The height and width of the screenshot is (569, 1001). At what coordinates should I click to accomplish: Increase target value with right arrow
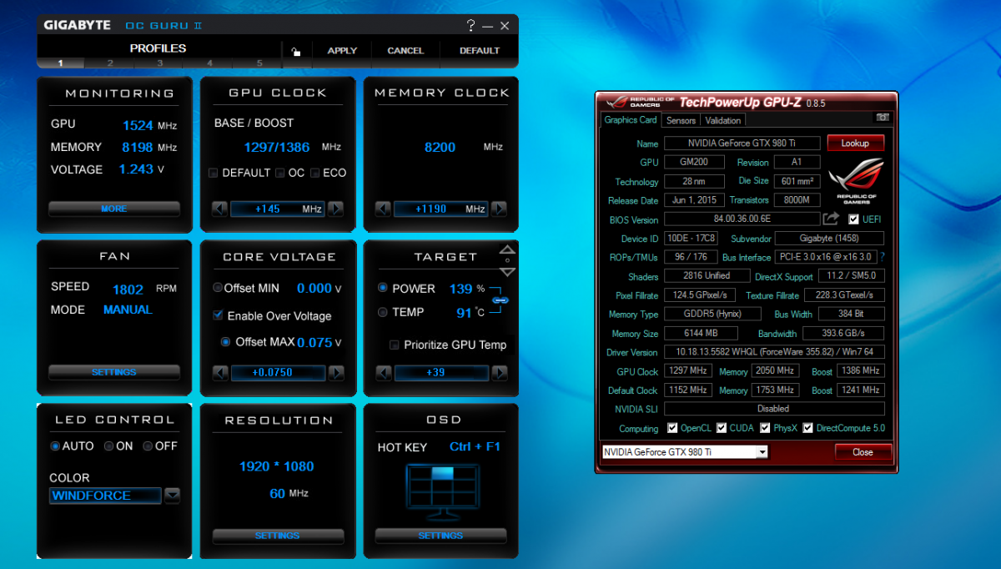point(499,372)
